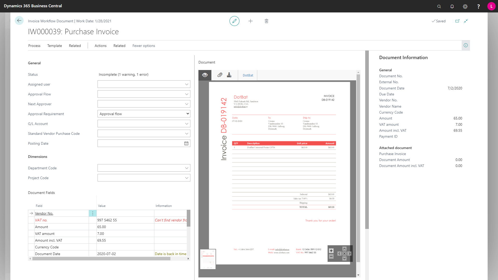Select the invoice page thumbnail

pos(208,259)
